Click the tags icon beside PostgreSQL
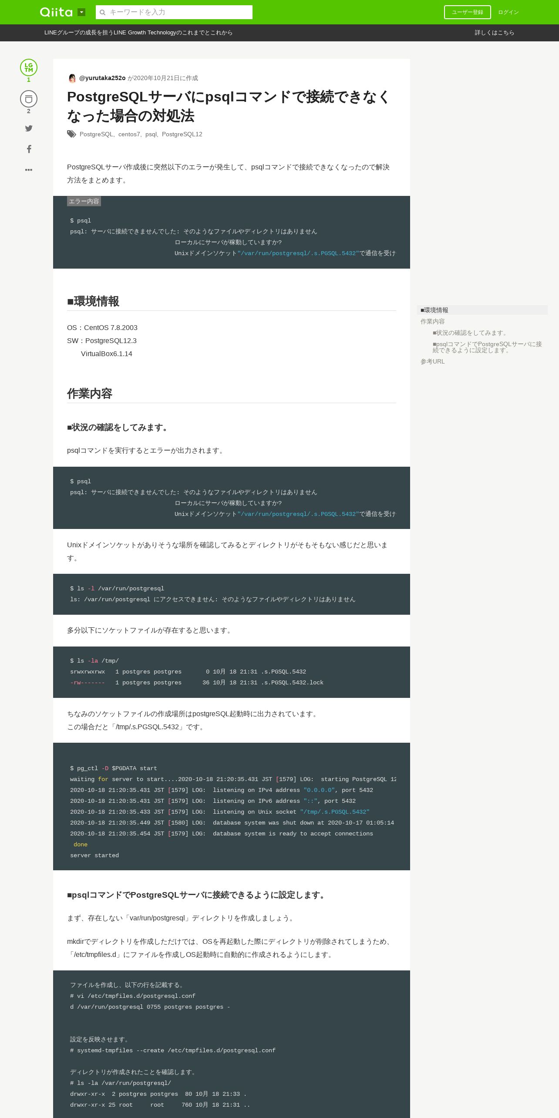Viewport: 559px width, 1118px height. point(71,134)
